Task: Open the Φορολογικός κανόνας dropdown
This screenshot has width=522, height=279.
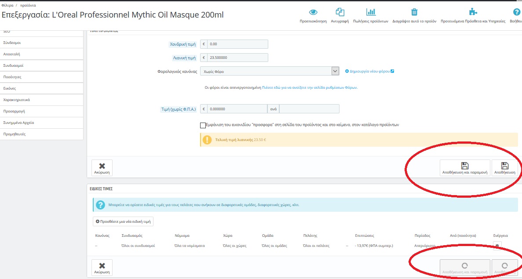Action: 269,71
